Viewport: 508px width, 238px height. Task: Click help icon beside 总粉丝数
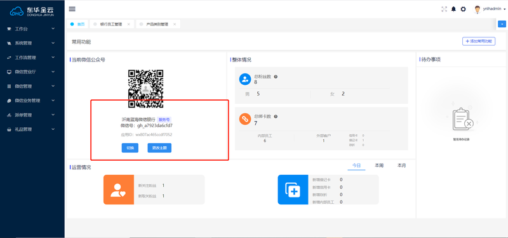click(276, 77)
